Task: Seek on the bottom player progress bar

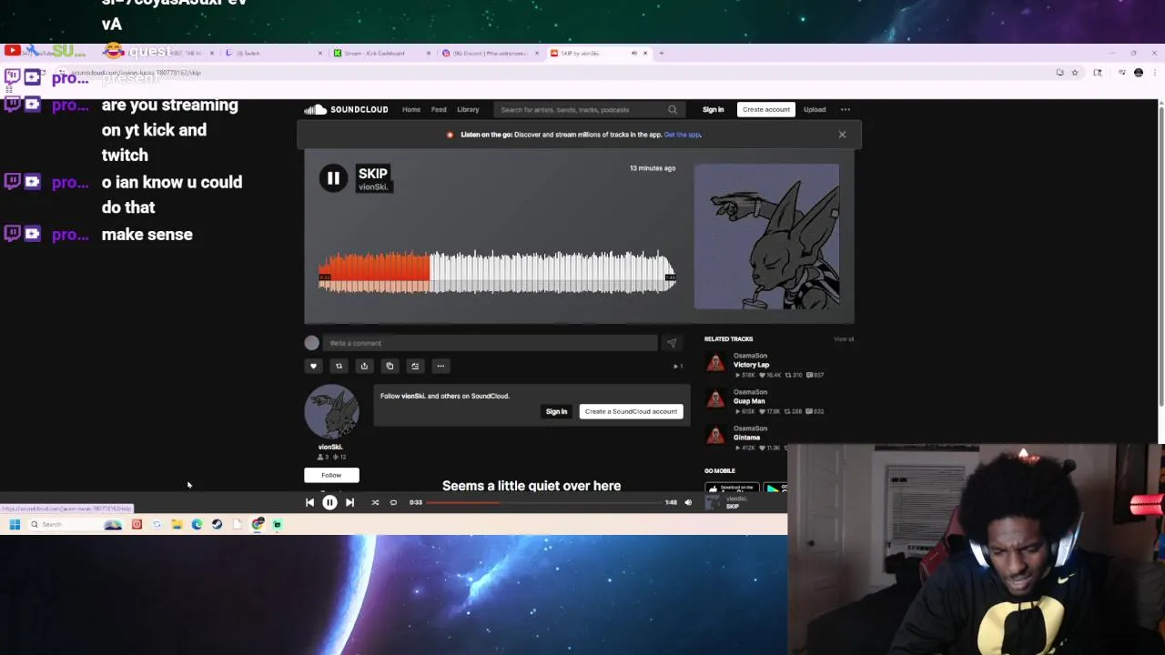Action: (x=543, y=502)
